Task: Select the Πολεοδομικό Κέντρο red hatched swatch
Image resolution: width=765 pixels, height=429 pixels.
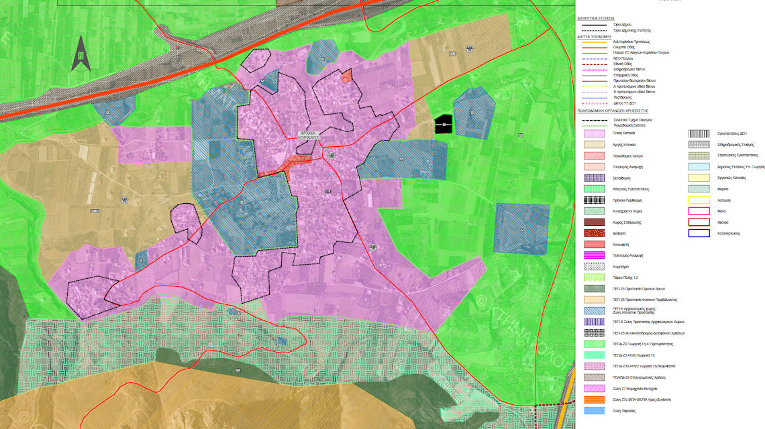Action: 595,156
